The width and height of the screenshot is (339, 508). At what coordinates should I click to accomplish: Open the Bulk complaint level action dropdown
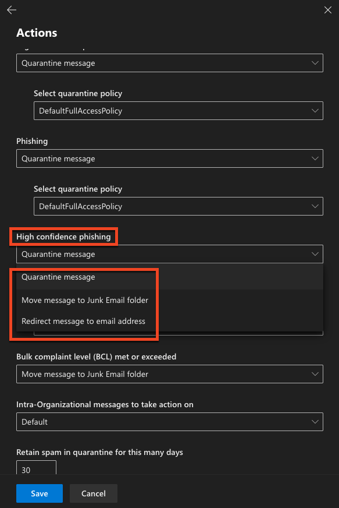click(169, 374)
